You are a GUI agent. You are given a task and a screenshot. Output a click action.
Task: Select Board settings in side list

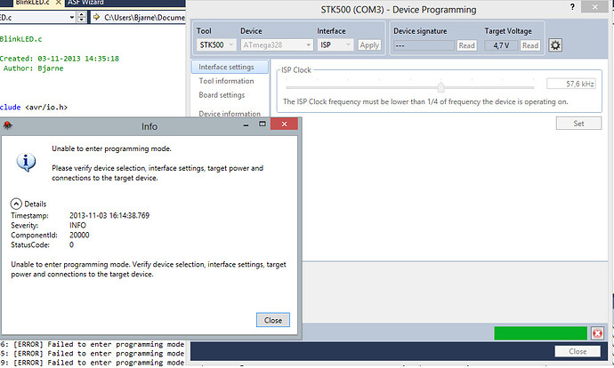coord(222,95)
